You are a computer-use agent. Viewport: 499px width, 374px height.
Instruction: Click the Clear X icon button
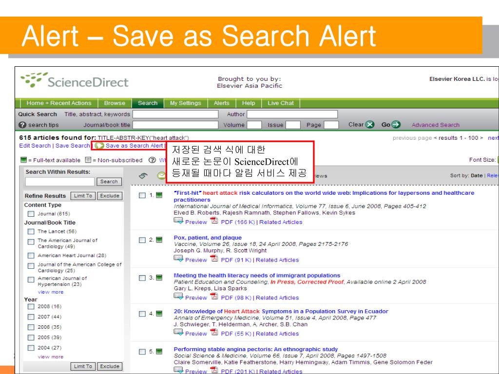point(369,125)
